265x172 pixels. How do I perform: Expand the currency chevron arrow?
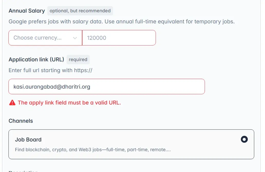tap(75, 38)
